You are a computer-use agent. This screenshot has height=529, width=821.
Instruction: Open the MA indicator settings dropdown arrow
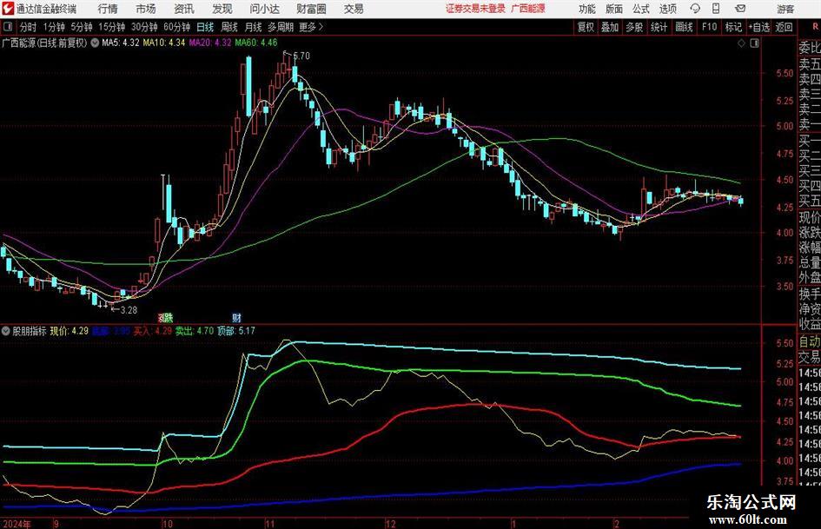(x=95, y=43)
